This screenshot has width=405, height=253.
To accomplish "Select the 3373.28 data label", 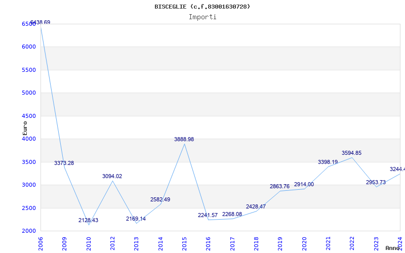I will (64, 163).
